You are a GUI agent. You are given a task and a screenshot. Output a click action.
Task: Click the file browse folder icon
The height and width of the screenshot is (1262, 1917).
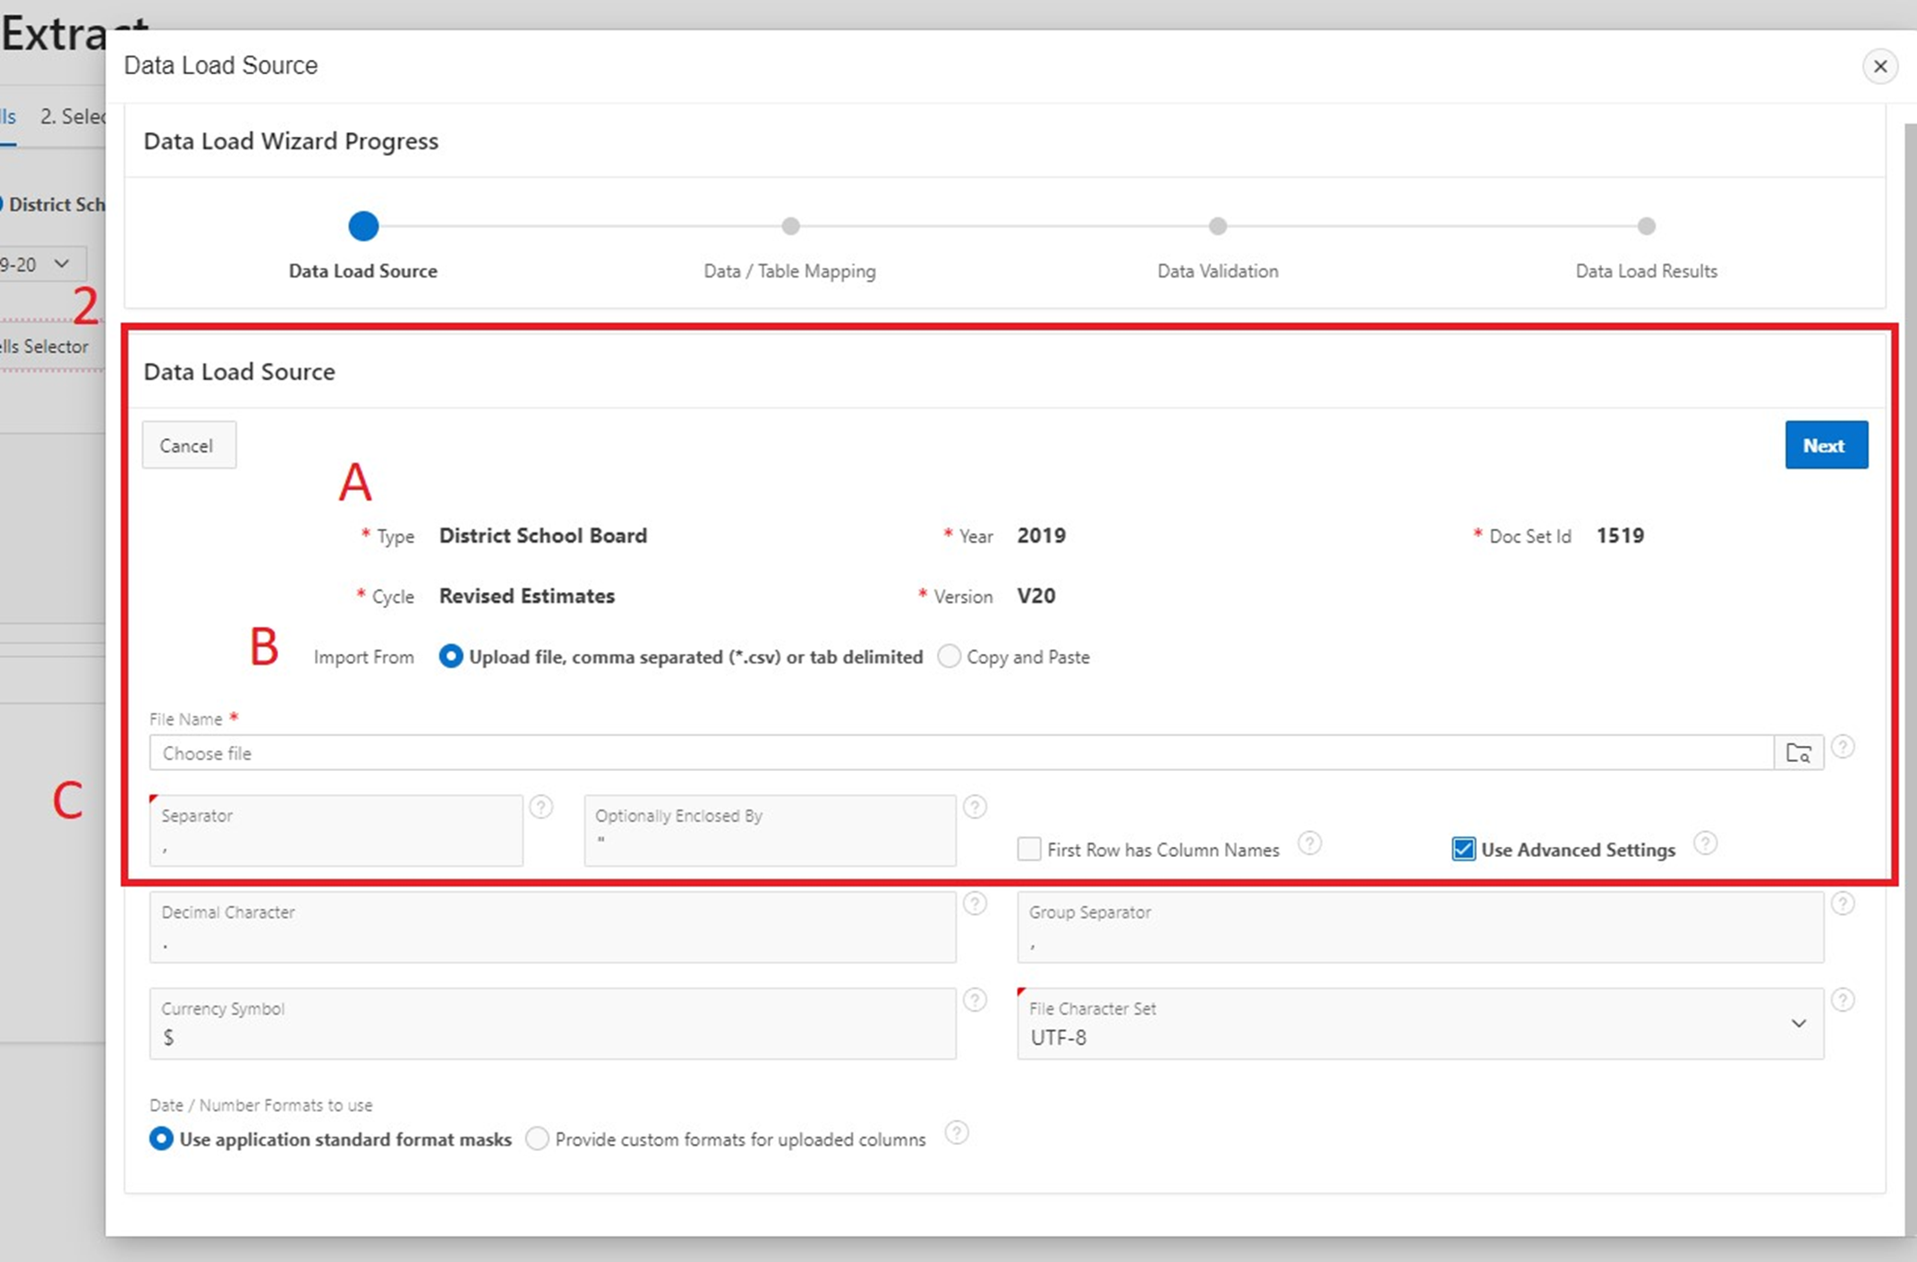coord(1798,753)
